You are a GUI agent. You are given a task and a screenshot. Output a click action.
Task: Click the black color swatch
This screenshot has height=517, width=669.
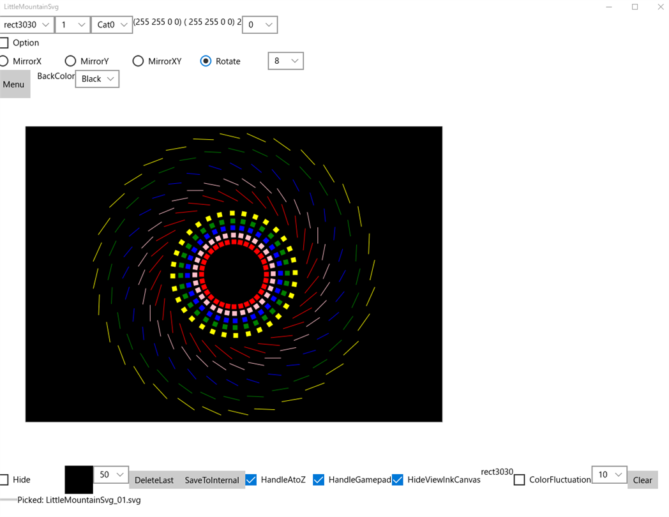(x=79, y=480)
